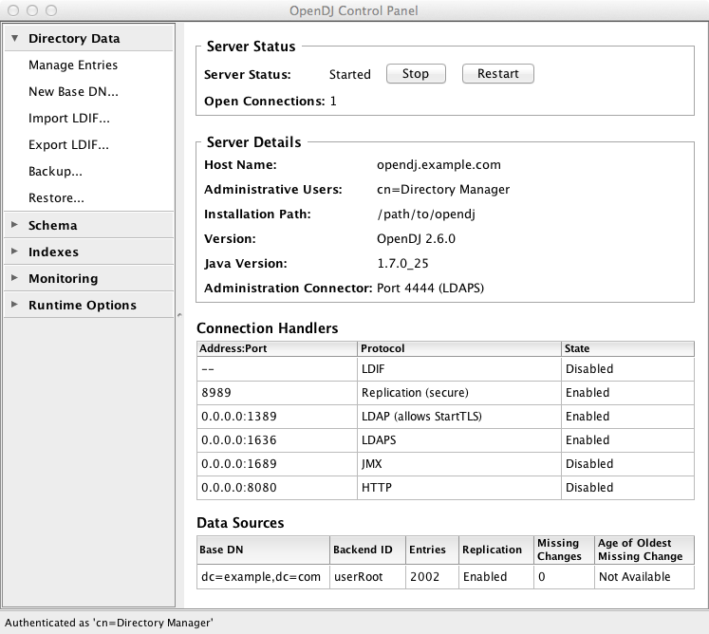Viewport: 709px width, 634px height.
Task: Sort by Address:Port column header
Action: (x=277, y=348)
